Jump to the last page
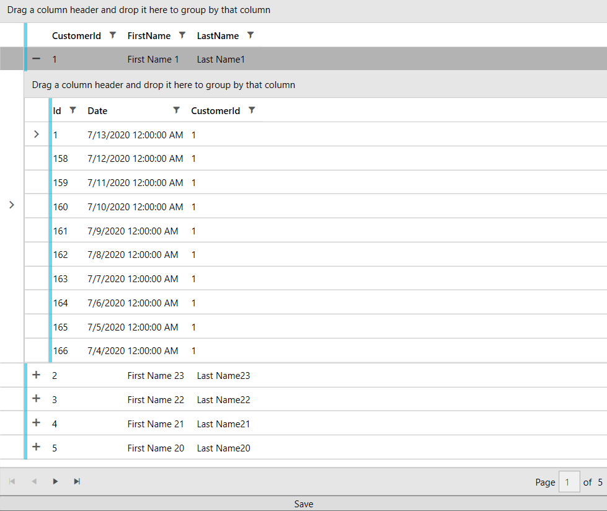 [77, 481]
